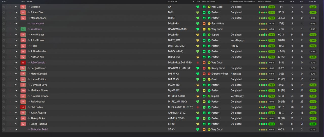Screen dimensions: 324x137
Task: Open João Cancelo's player profile
Action: (x=38, y=63)
